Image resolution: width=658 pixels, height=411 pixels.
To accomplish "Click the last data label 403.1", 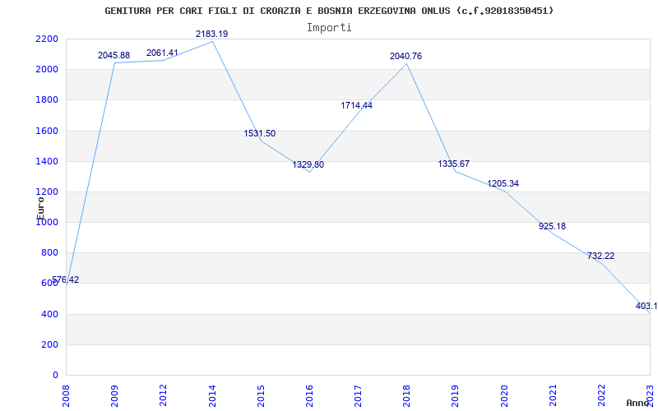I will tap(646, 306).
